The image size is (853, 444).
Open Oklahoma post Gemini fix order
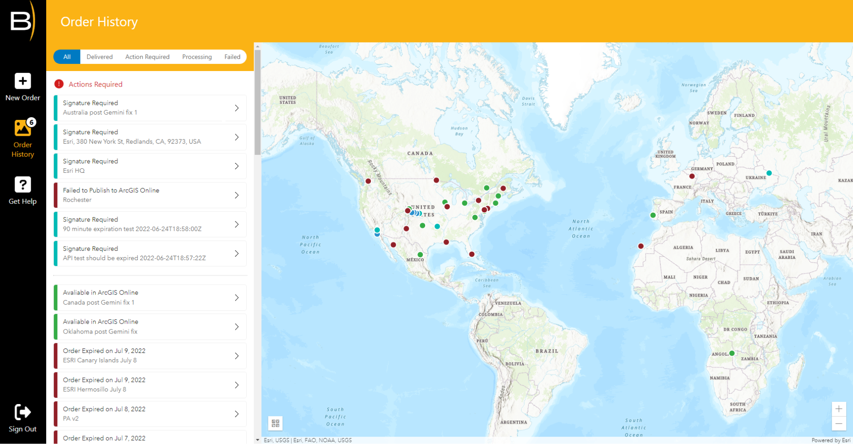click(150, 327)
